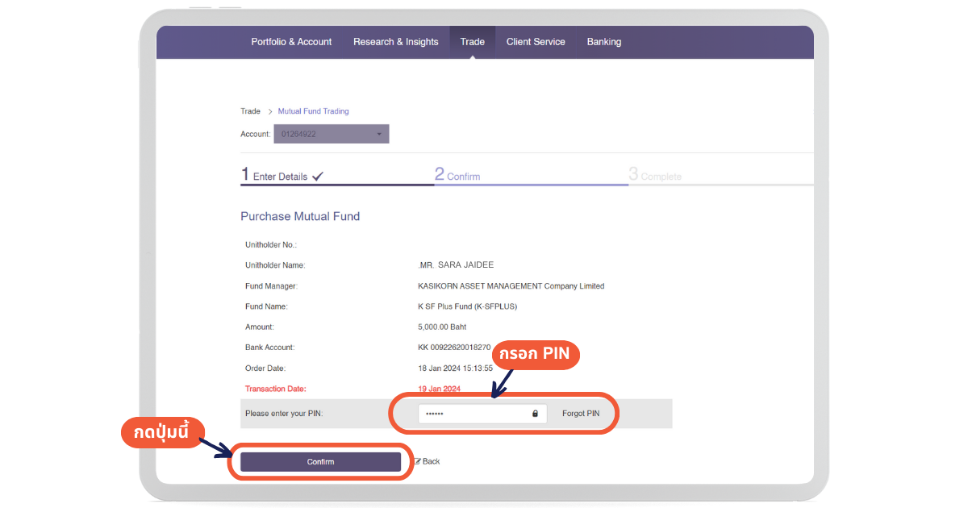This screenshot has width=968, height=508.
Task: Select step 3 Complete in the progress bar
Action: (655, 175)
